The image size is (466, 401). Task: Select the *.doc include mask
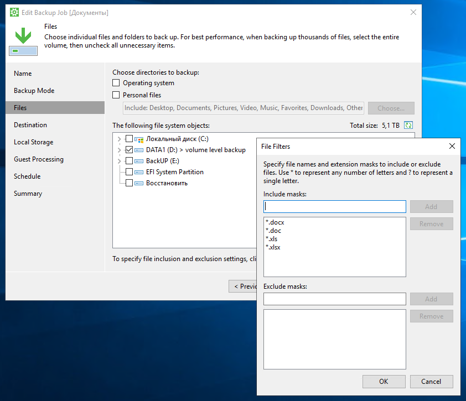click(273, 231)
